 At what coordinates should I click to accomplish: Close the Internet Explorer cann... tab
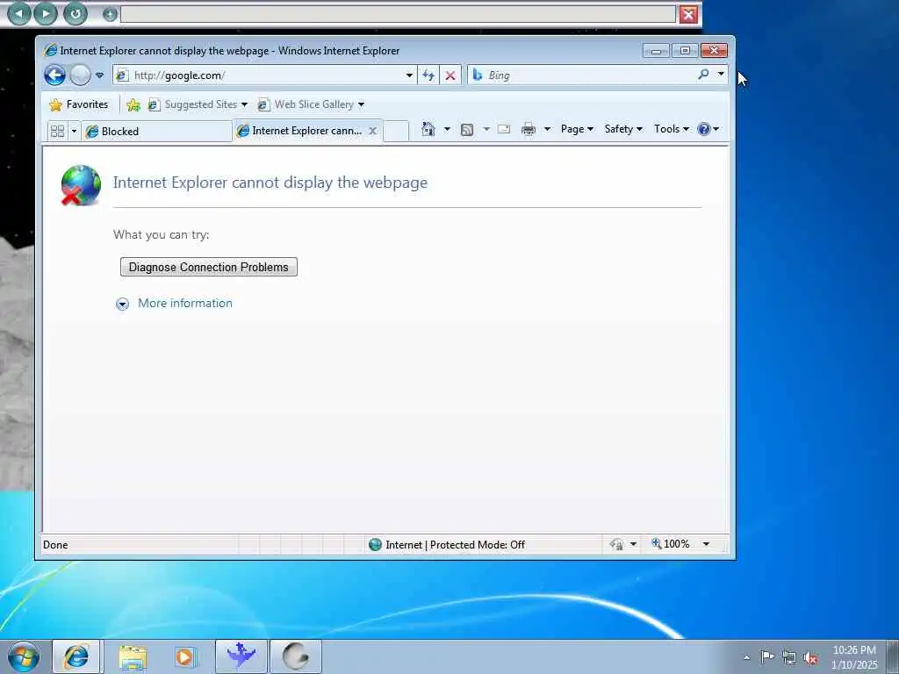click(372, 131)
